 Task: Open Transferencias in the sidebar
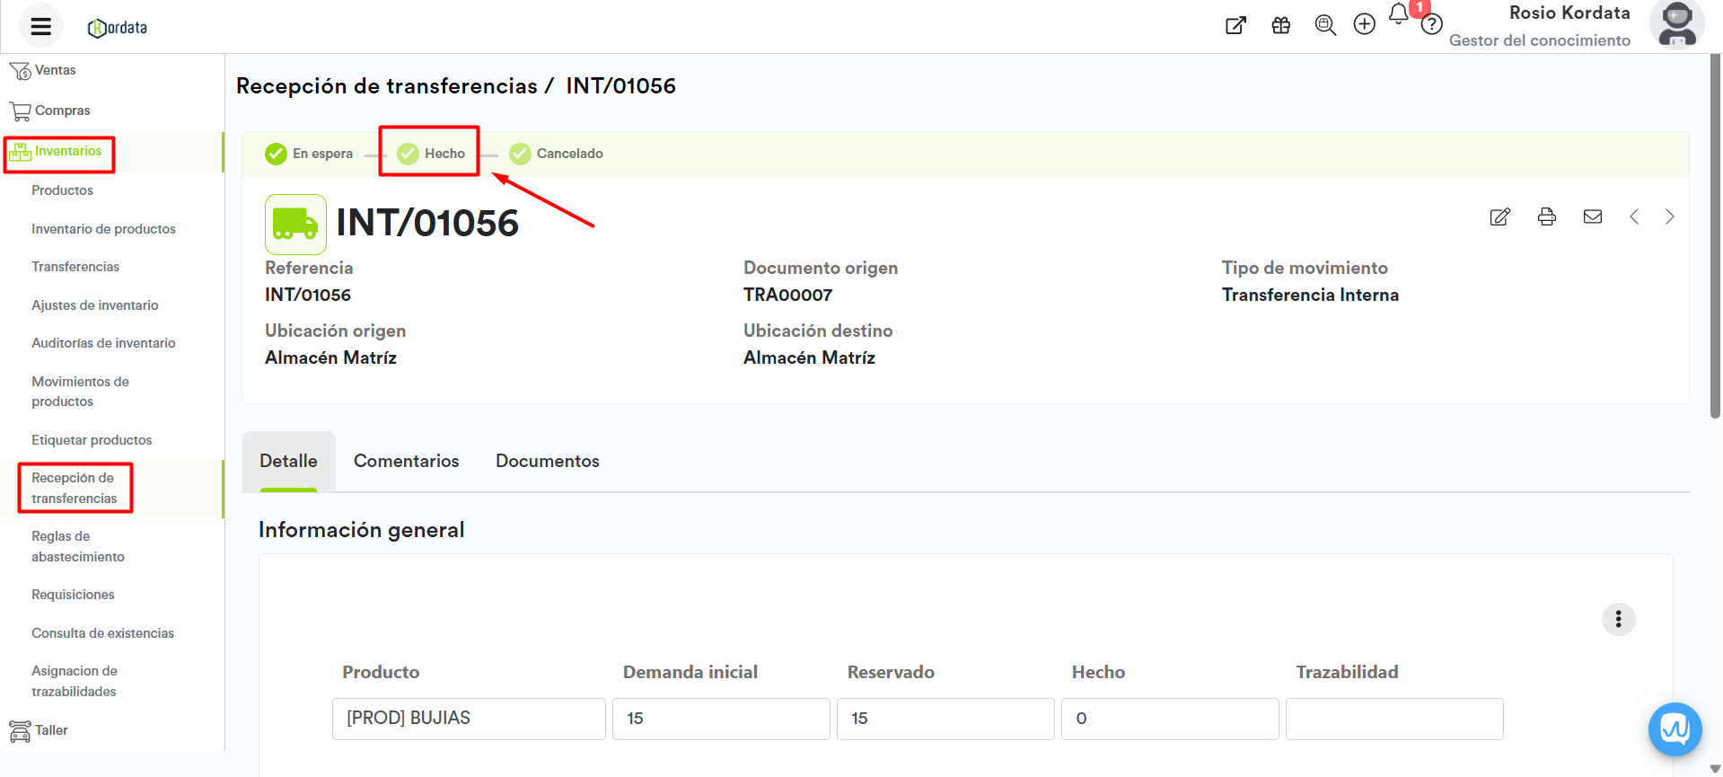pyautogui.click(x=75, y=267)
